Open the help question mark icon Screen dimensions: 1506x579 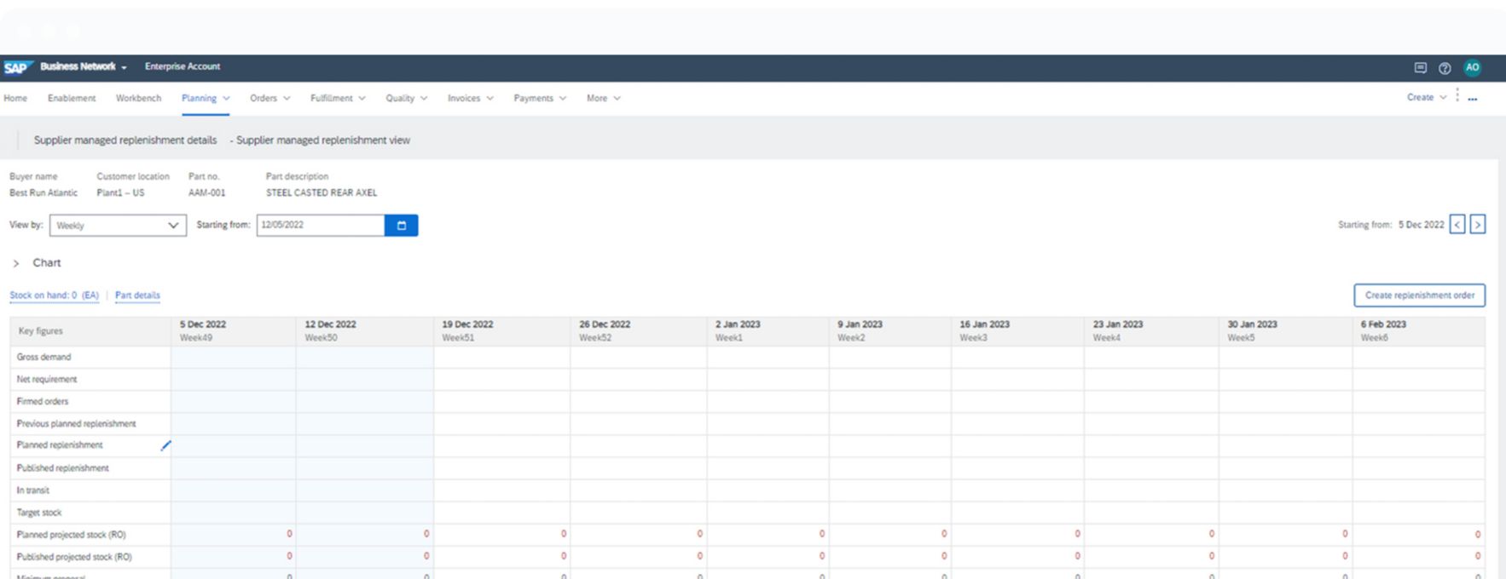(x=1445, y=68)
